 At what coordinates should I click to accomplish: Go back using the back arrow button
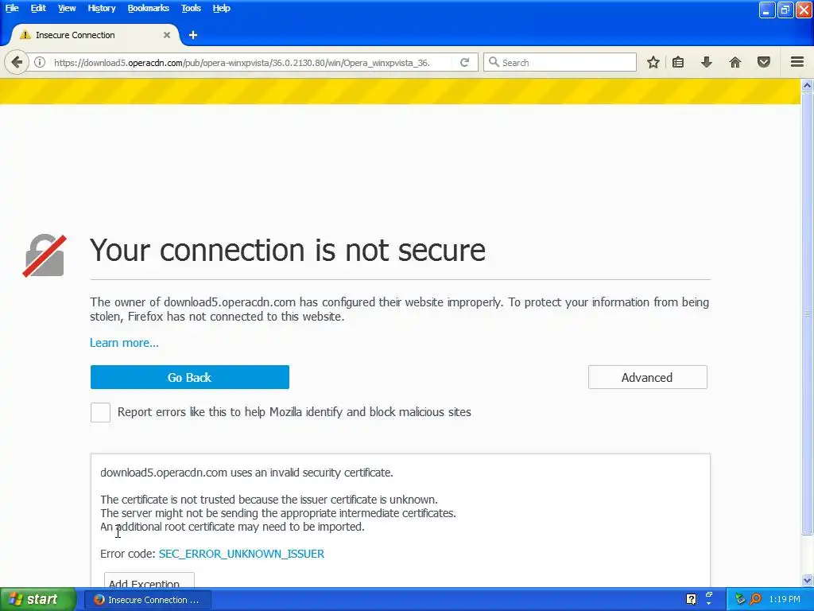point(17,63)
